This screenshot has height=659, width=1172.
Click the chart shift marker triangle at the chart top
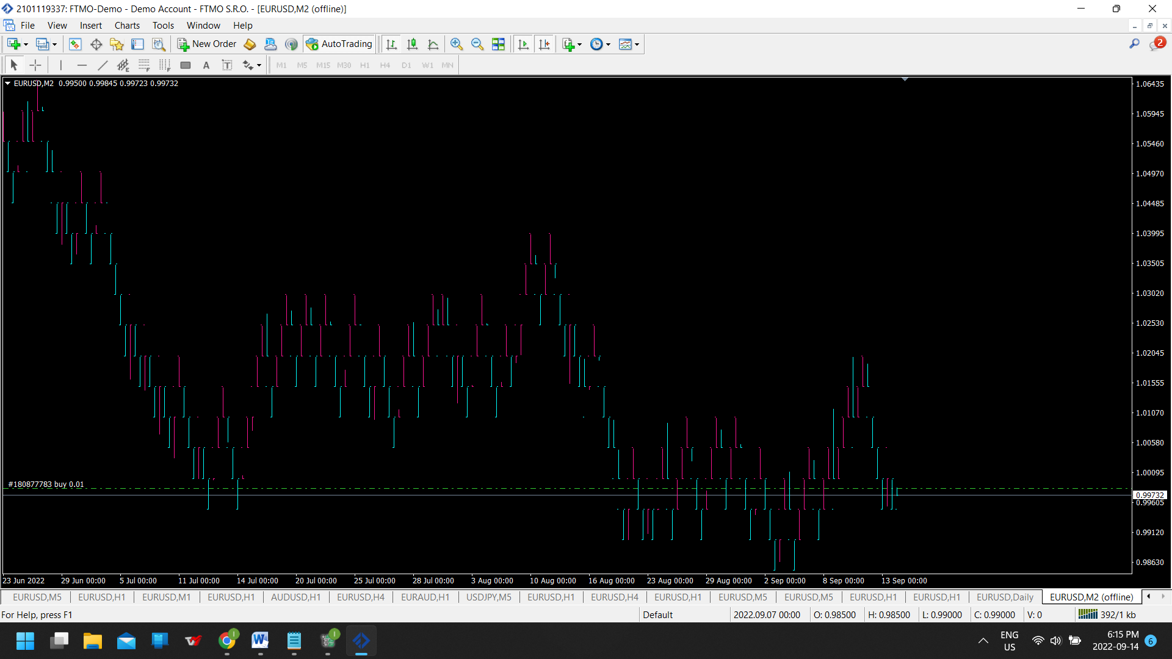(x=905, y=79)
